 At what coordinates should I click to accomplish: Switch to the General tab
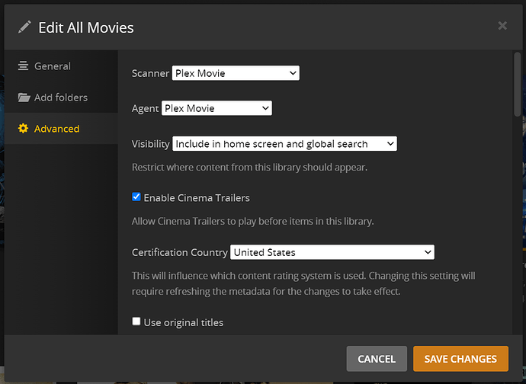[x=52, y=66]
